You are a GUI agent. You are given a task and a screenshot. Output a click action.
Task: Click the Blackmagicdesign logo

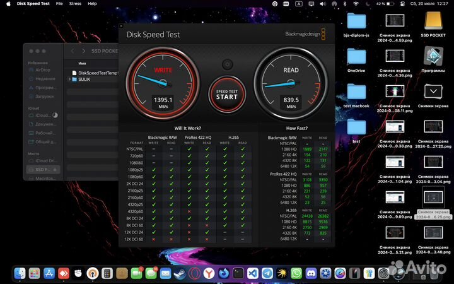(x=305, y=34)
